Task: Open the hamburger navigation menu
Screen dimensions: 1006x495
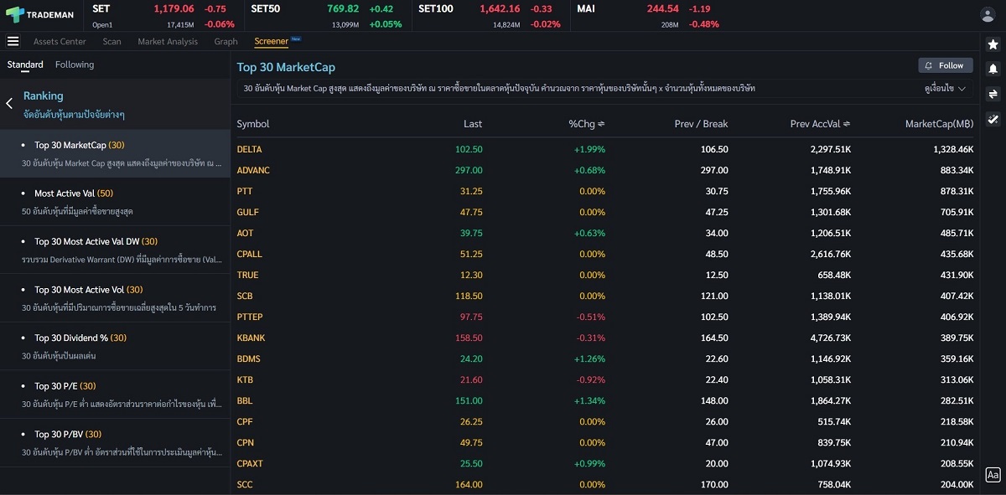Action: point(13,41)
